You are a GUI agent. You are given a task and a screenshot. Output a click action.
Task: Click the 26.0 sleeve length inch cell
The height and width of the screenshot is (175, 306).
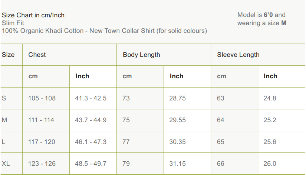click(270, 164)
